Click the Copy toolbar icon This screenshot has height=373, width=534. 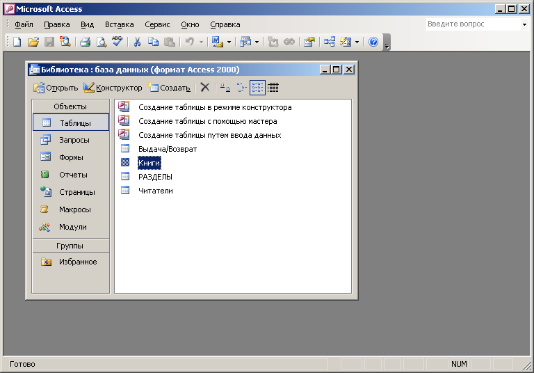(x=153, y=42)
